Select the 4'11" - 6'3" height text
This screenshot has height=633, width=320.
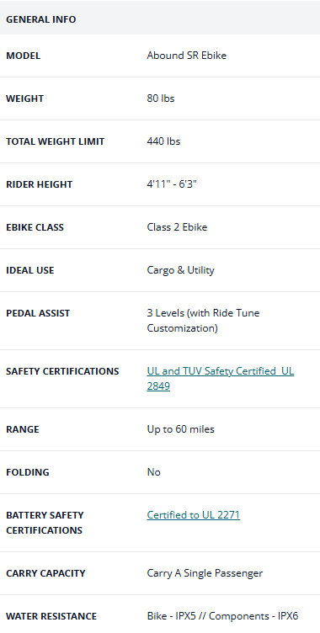click(172, 184)
